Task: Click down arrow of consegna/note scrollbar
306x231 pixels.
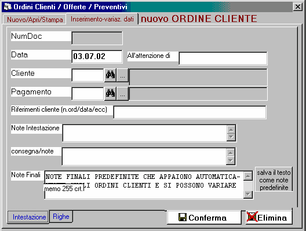Action: click(x=231, y=160)
